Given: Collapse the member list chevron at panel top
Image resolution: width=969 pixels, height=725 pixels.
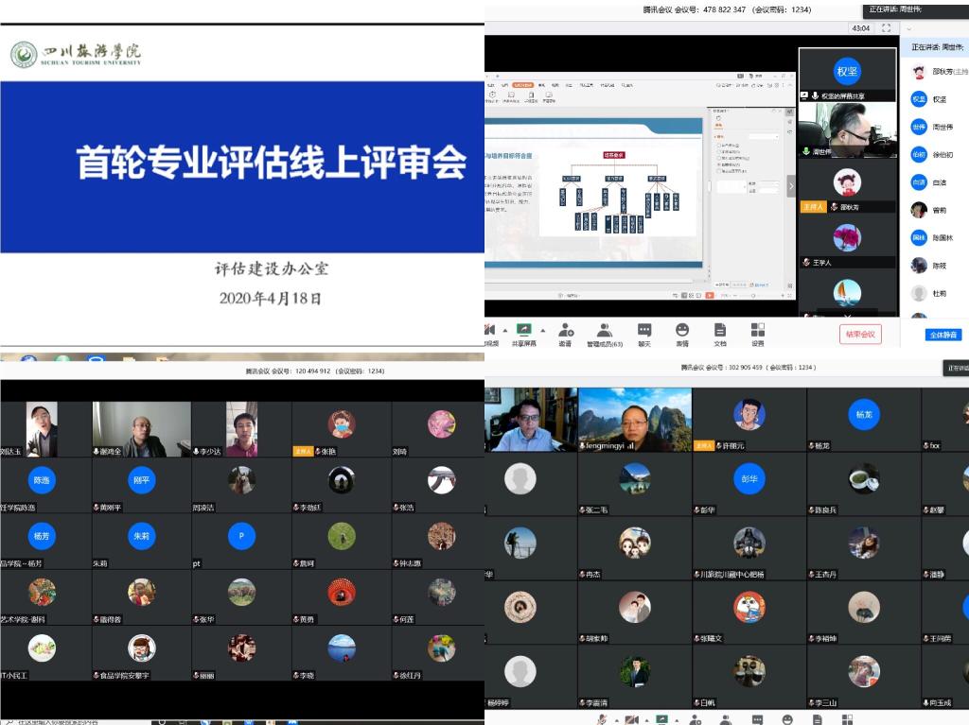Looking at the screenshot, I should click(x=909, y=28).
